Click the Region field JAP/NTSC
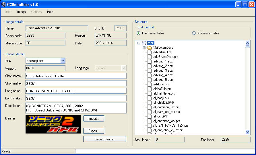Viewport: 256px width, 155px height. click(111, 36)
